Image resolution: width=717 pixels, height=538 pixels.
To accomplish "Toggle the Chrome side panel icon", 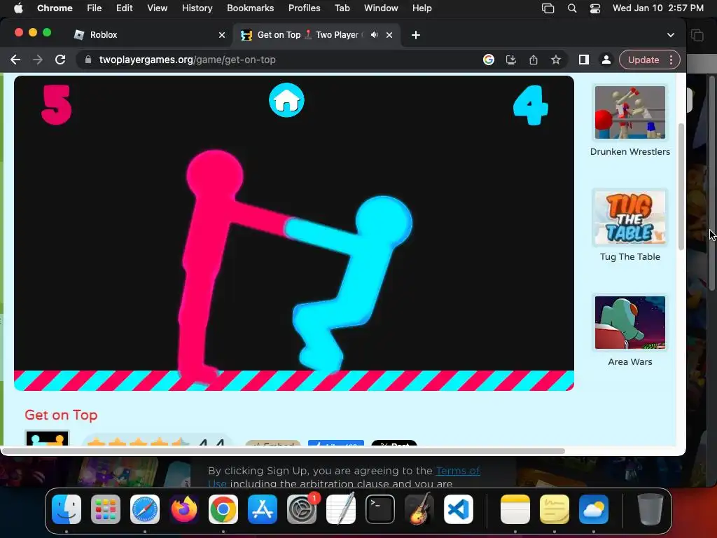I will click(583, 60).
